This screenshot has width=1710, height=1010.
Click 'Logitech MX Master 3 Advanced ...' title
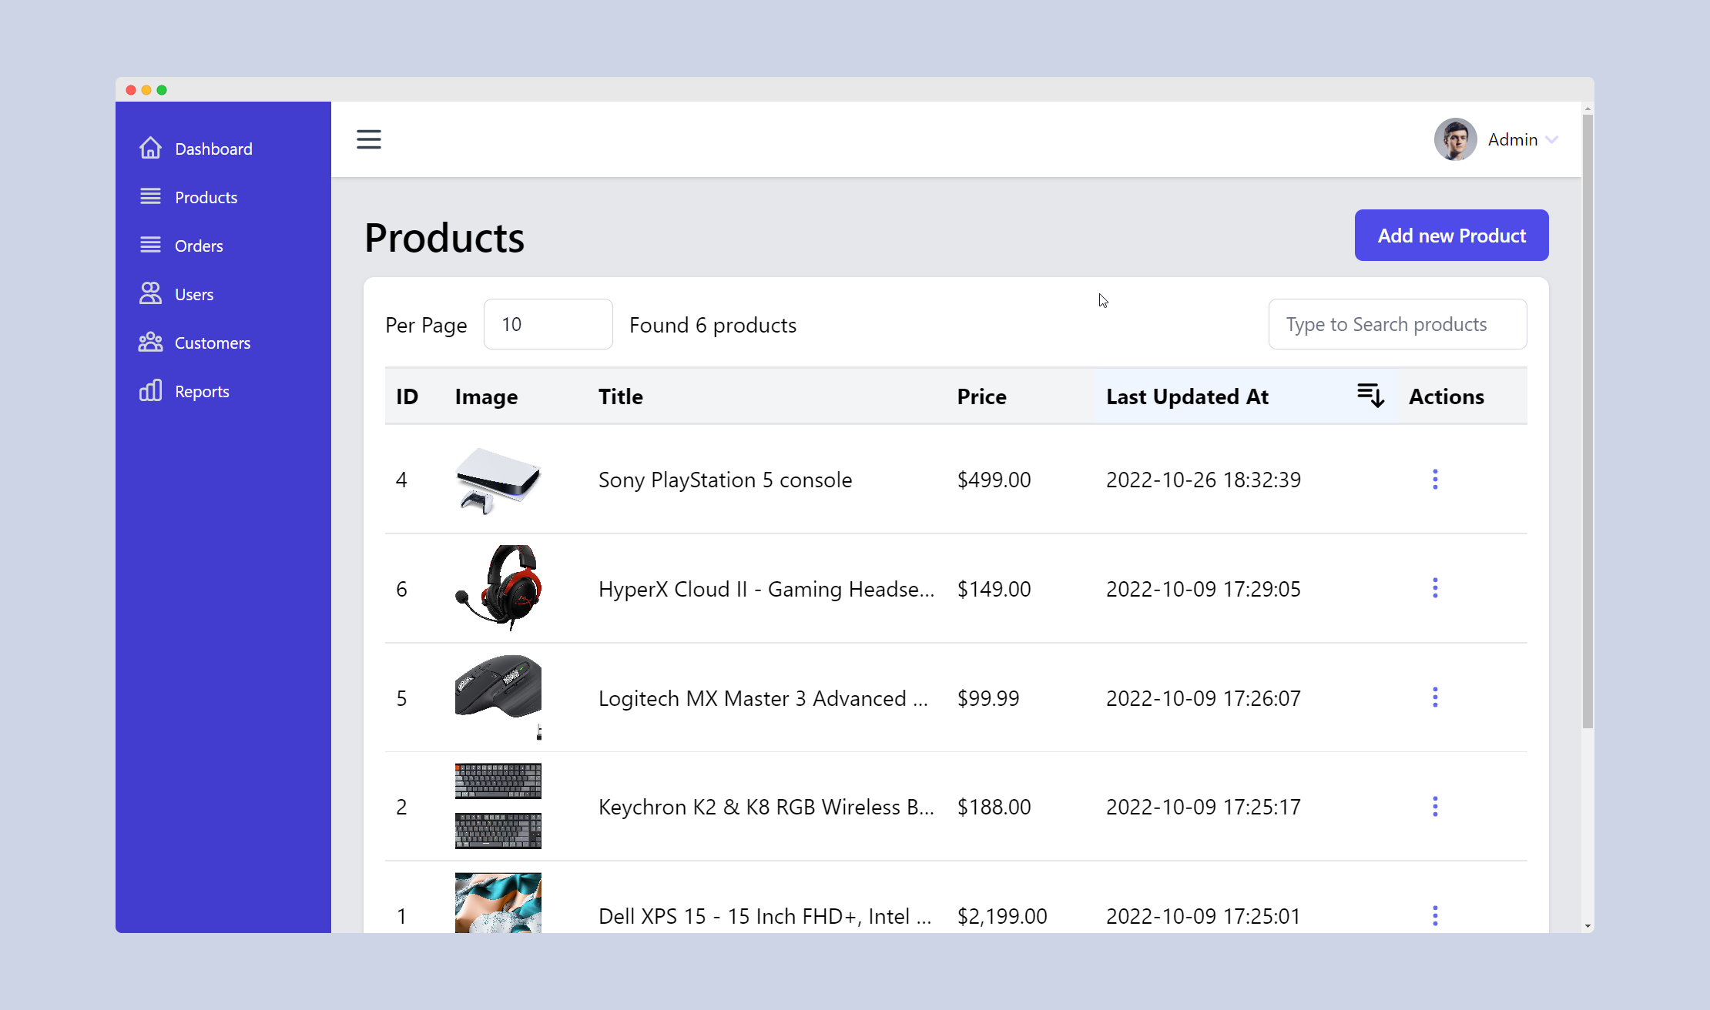(763, 698)
